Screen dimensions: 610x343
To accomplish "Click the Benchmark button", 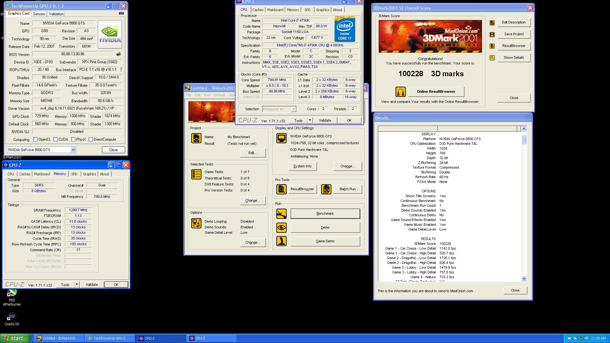I will 325,214.
